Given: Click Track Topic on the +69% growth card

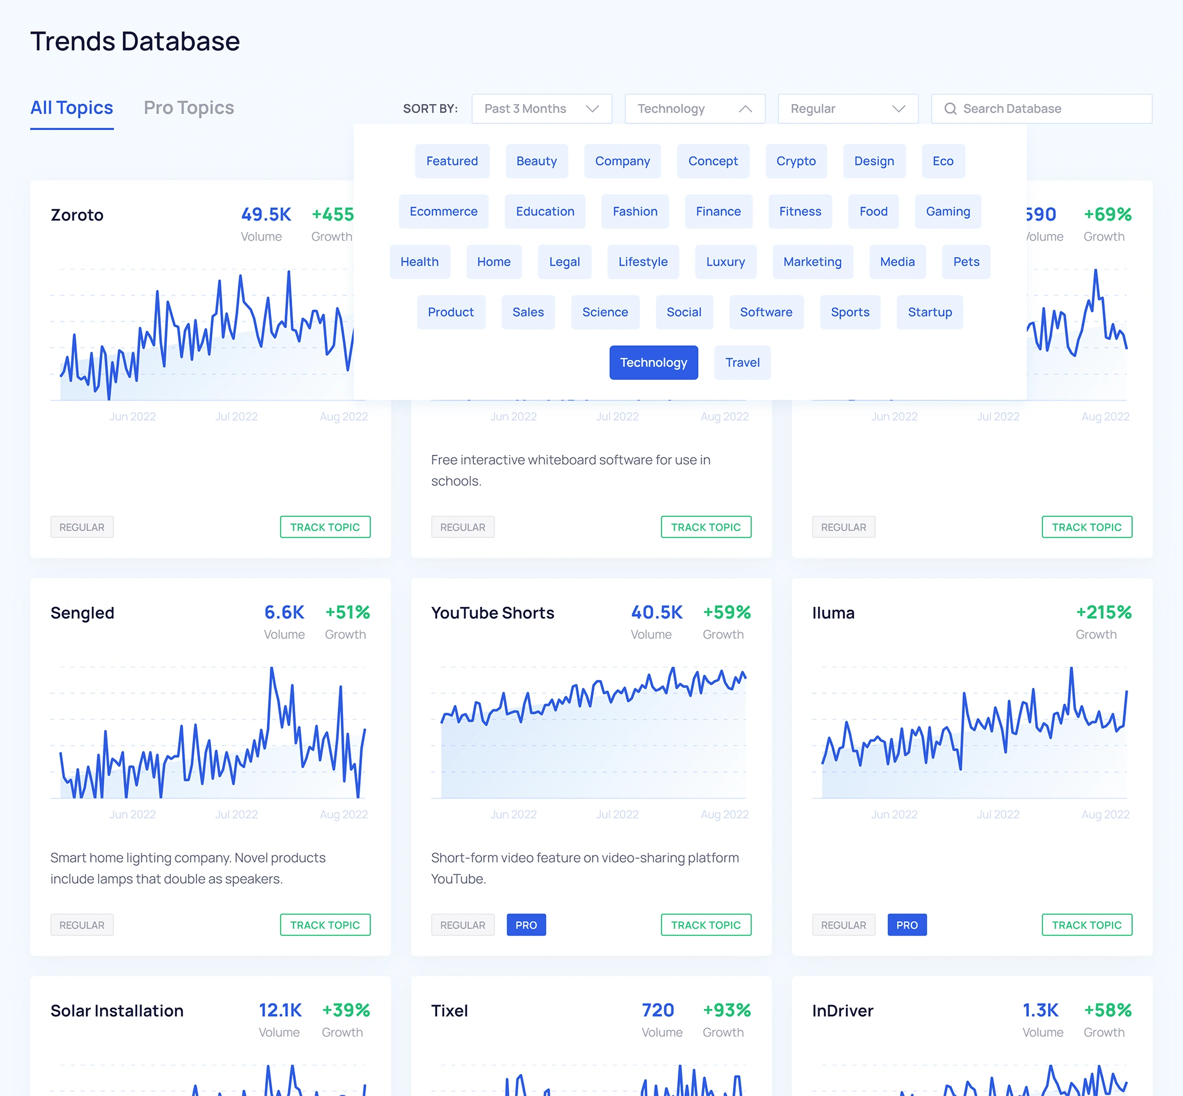Looking at the screenshot, I should pos(1087,527).
